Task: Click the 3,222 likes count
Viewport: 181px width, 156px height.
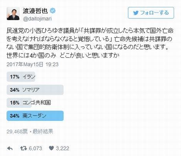Action: tap(62, 148)
